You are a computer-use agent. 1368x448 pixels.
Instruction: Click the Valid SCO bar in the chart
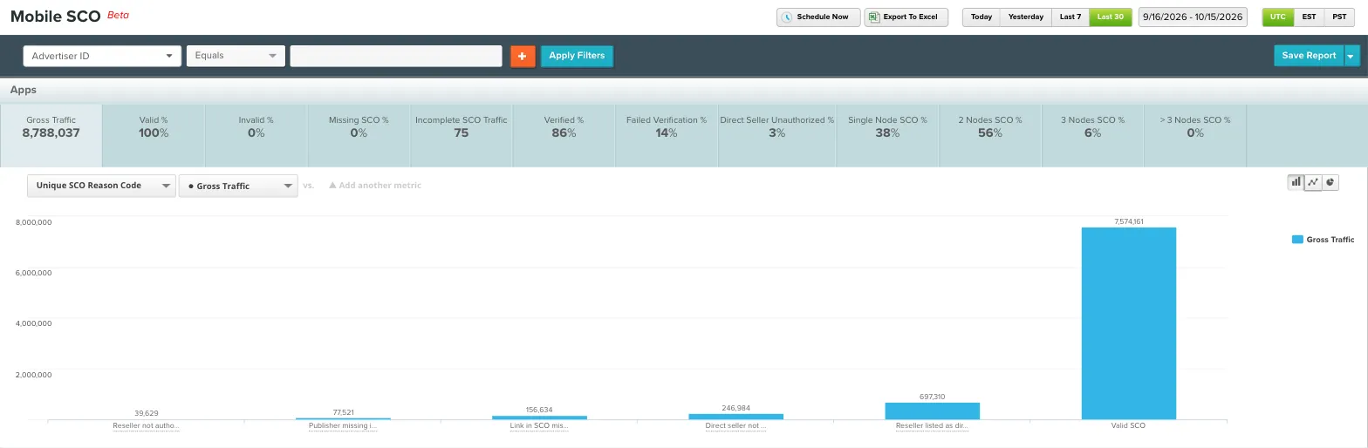point(1129,323)
